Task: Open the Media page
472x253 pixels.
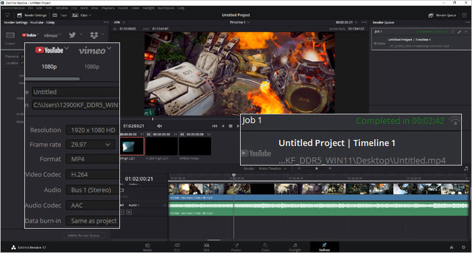Action: pyautogui.click(x=147, y=247)
